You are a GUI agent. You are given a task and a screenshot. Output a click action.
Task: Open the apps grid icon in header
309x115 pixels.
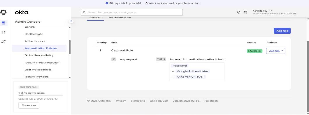pyautogui.click(x=245, y=12)
